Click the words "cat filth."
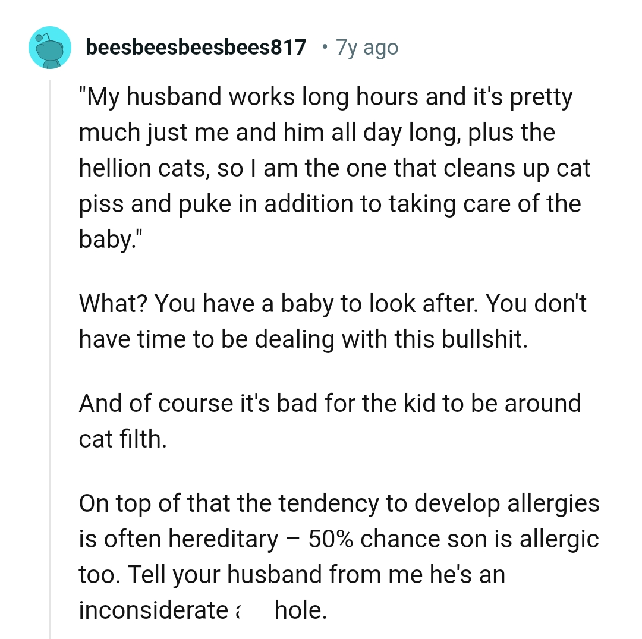642x639 pixels. click(x=122, y=439)
